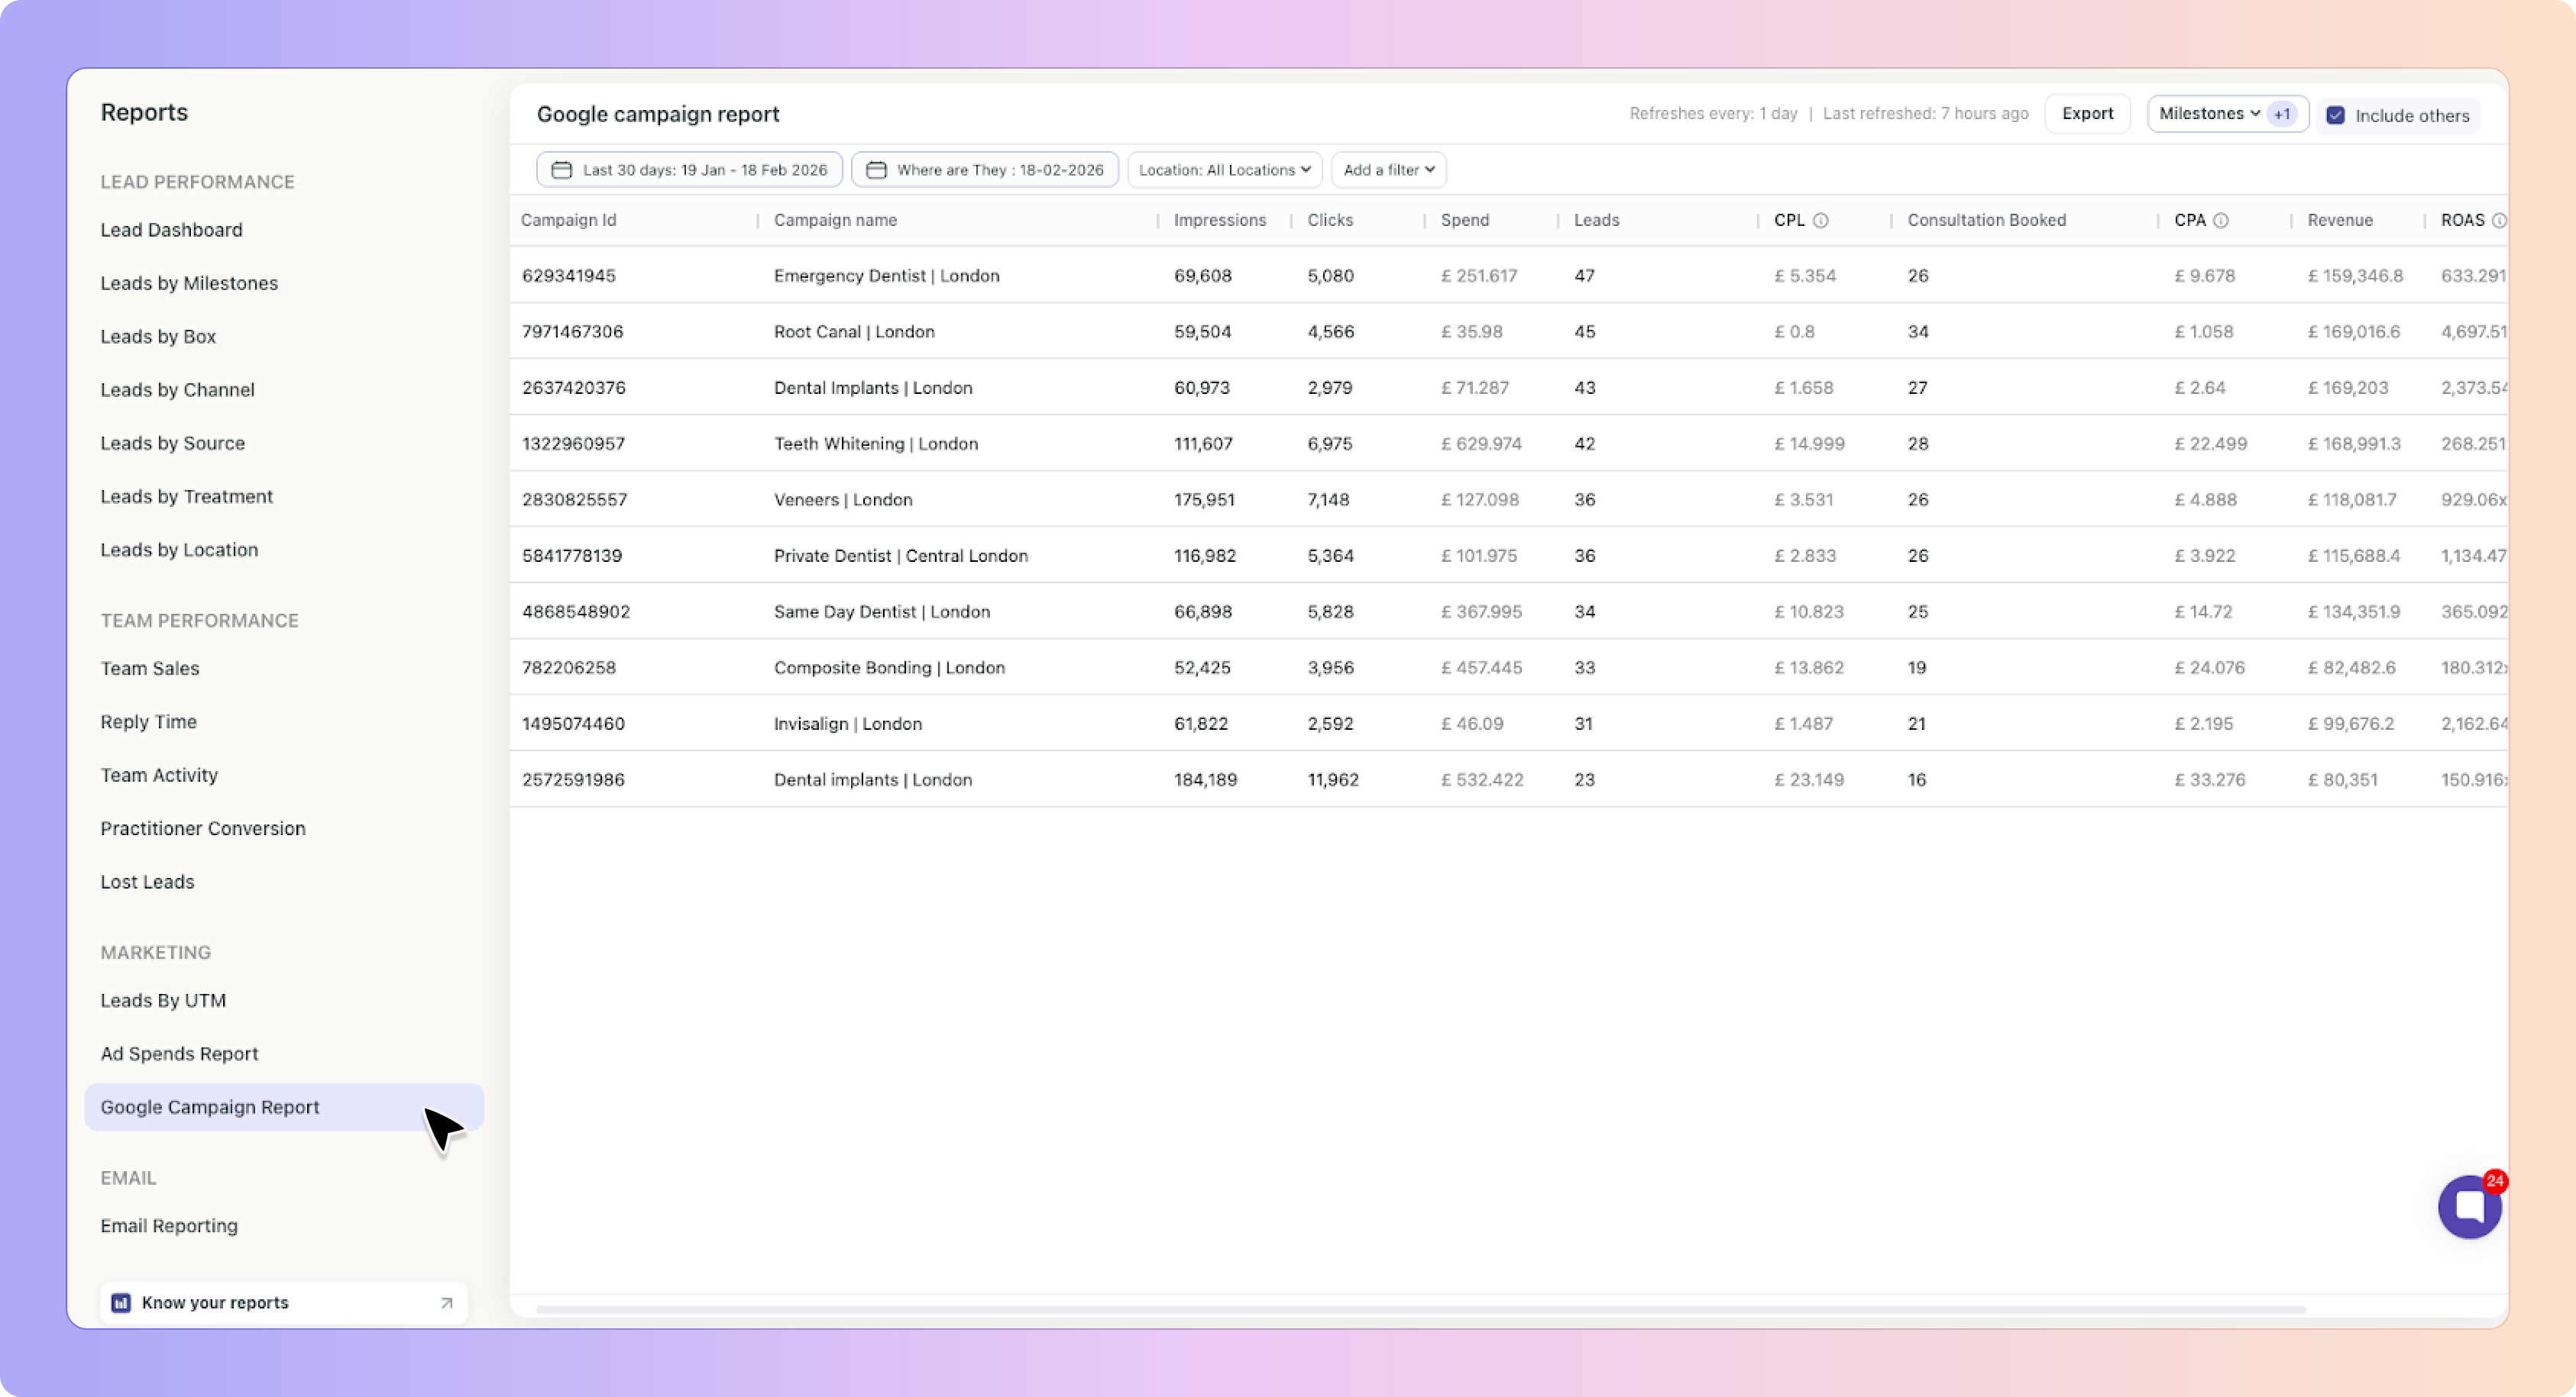Click the horizontal scrollbar below the table
Viewport: 2576px width, 1397px height.
pos(1420,1308)
